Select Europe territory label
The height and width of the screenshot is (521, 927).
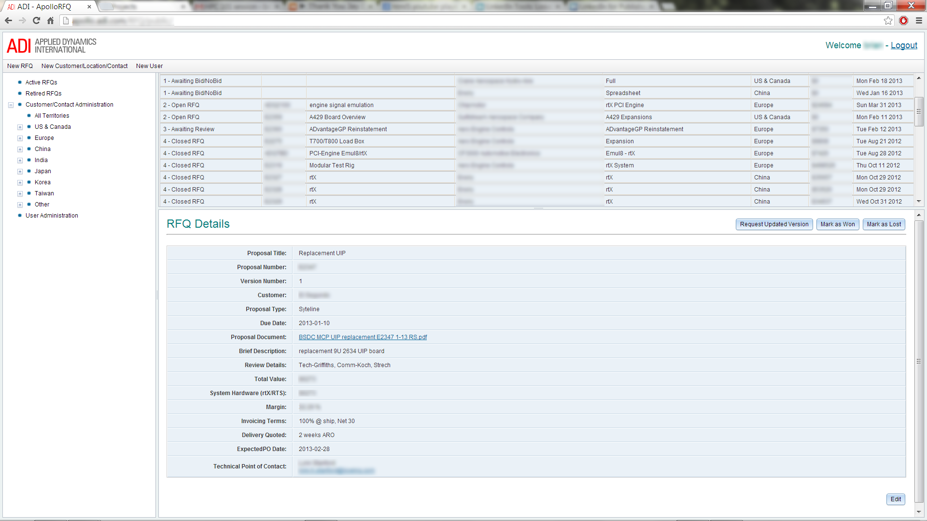pyautogui.click(x=44, y=138)
